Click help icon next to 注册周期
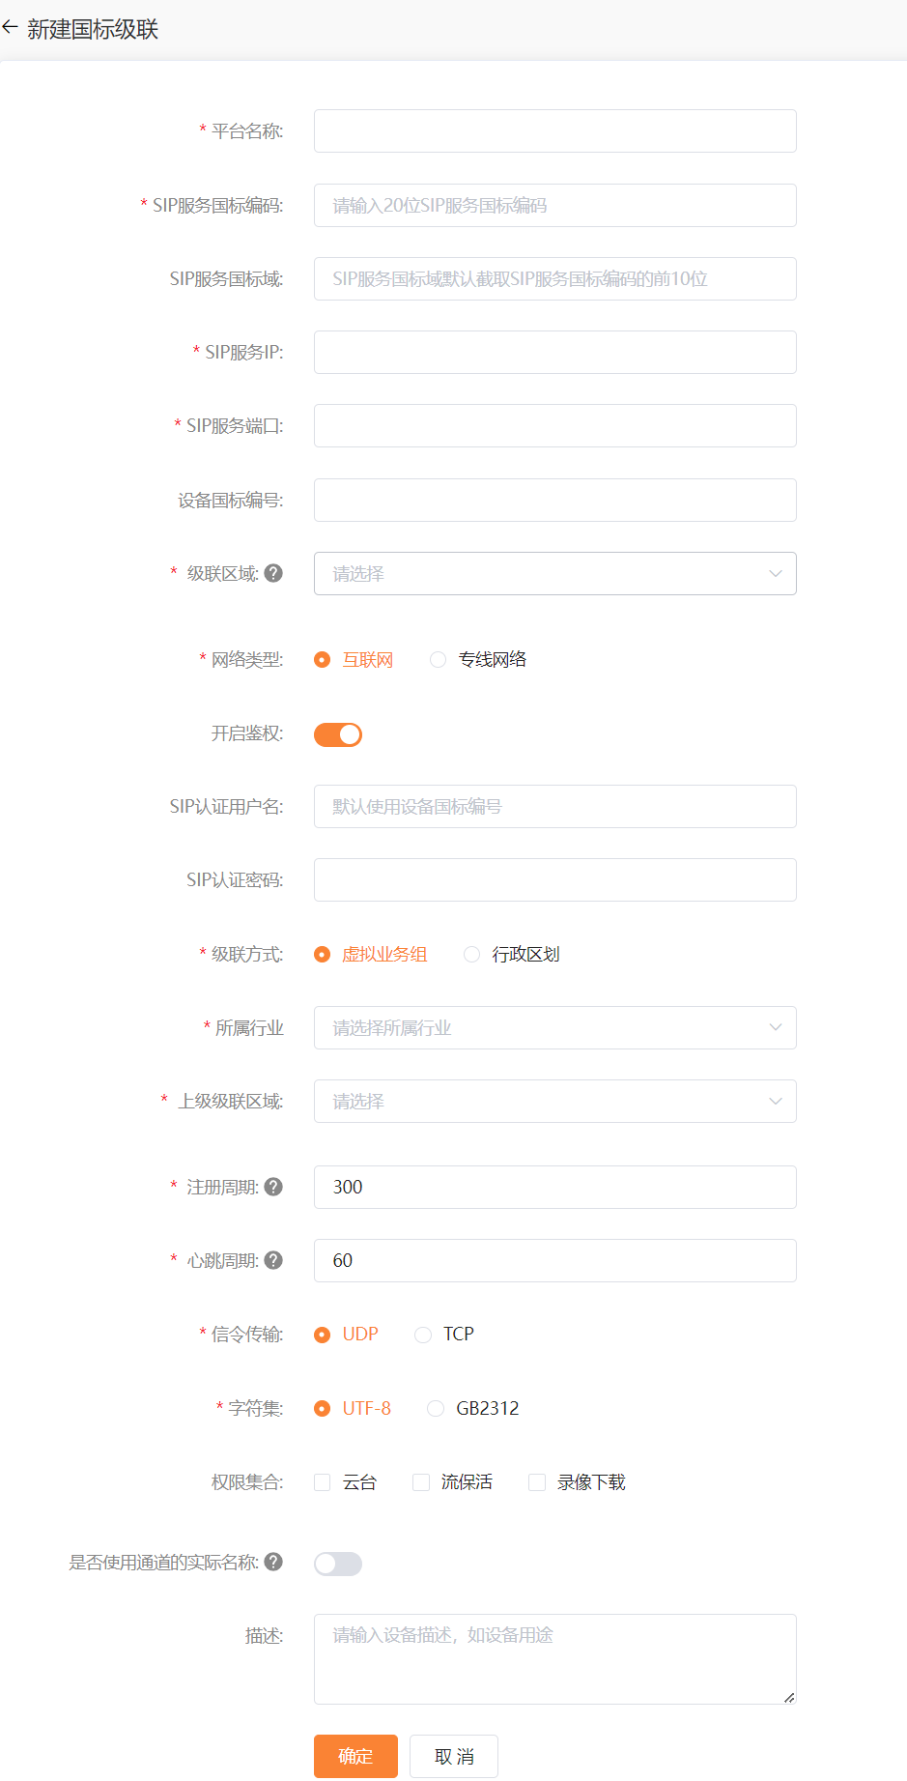This screenshot has height=1781, width=907. [273, 1187]
